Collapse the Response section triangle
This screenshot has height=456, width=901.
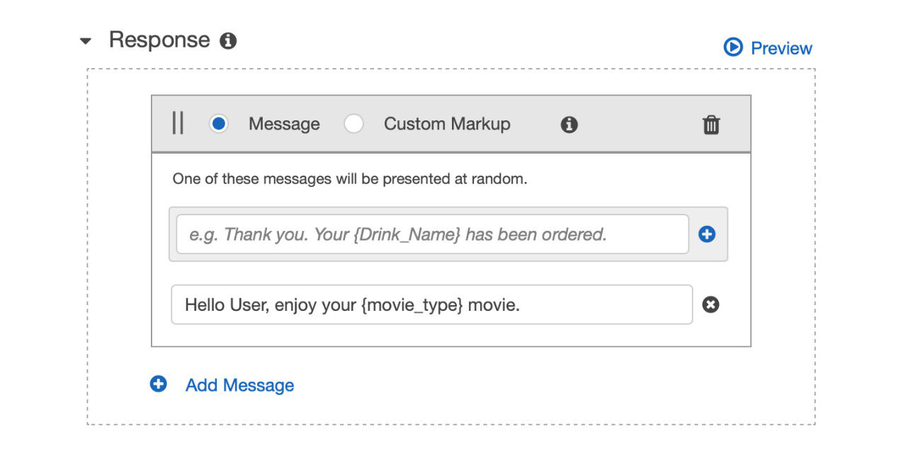pyautogui.click(x=86, y=41)
